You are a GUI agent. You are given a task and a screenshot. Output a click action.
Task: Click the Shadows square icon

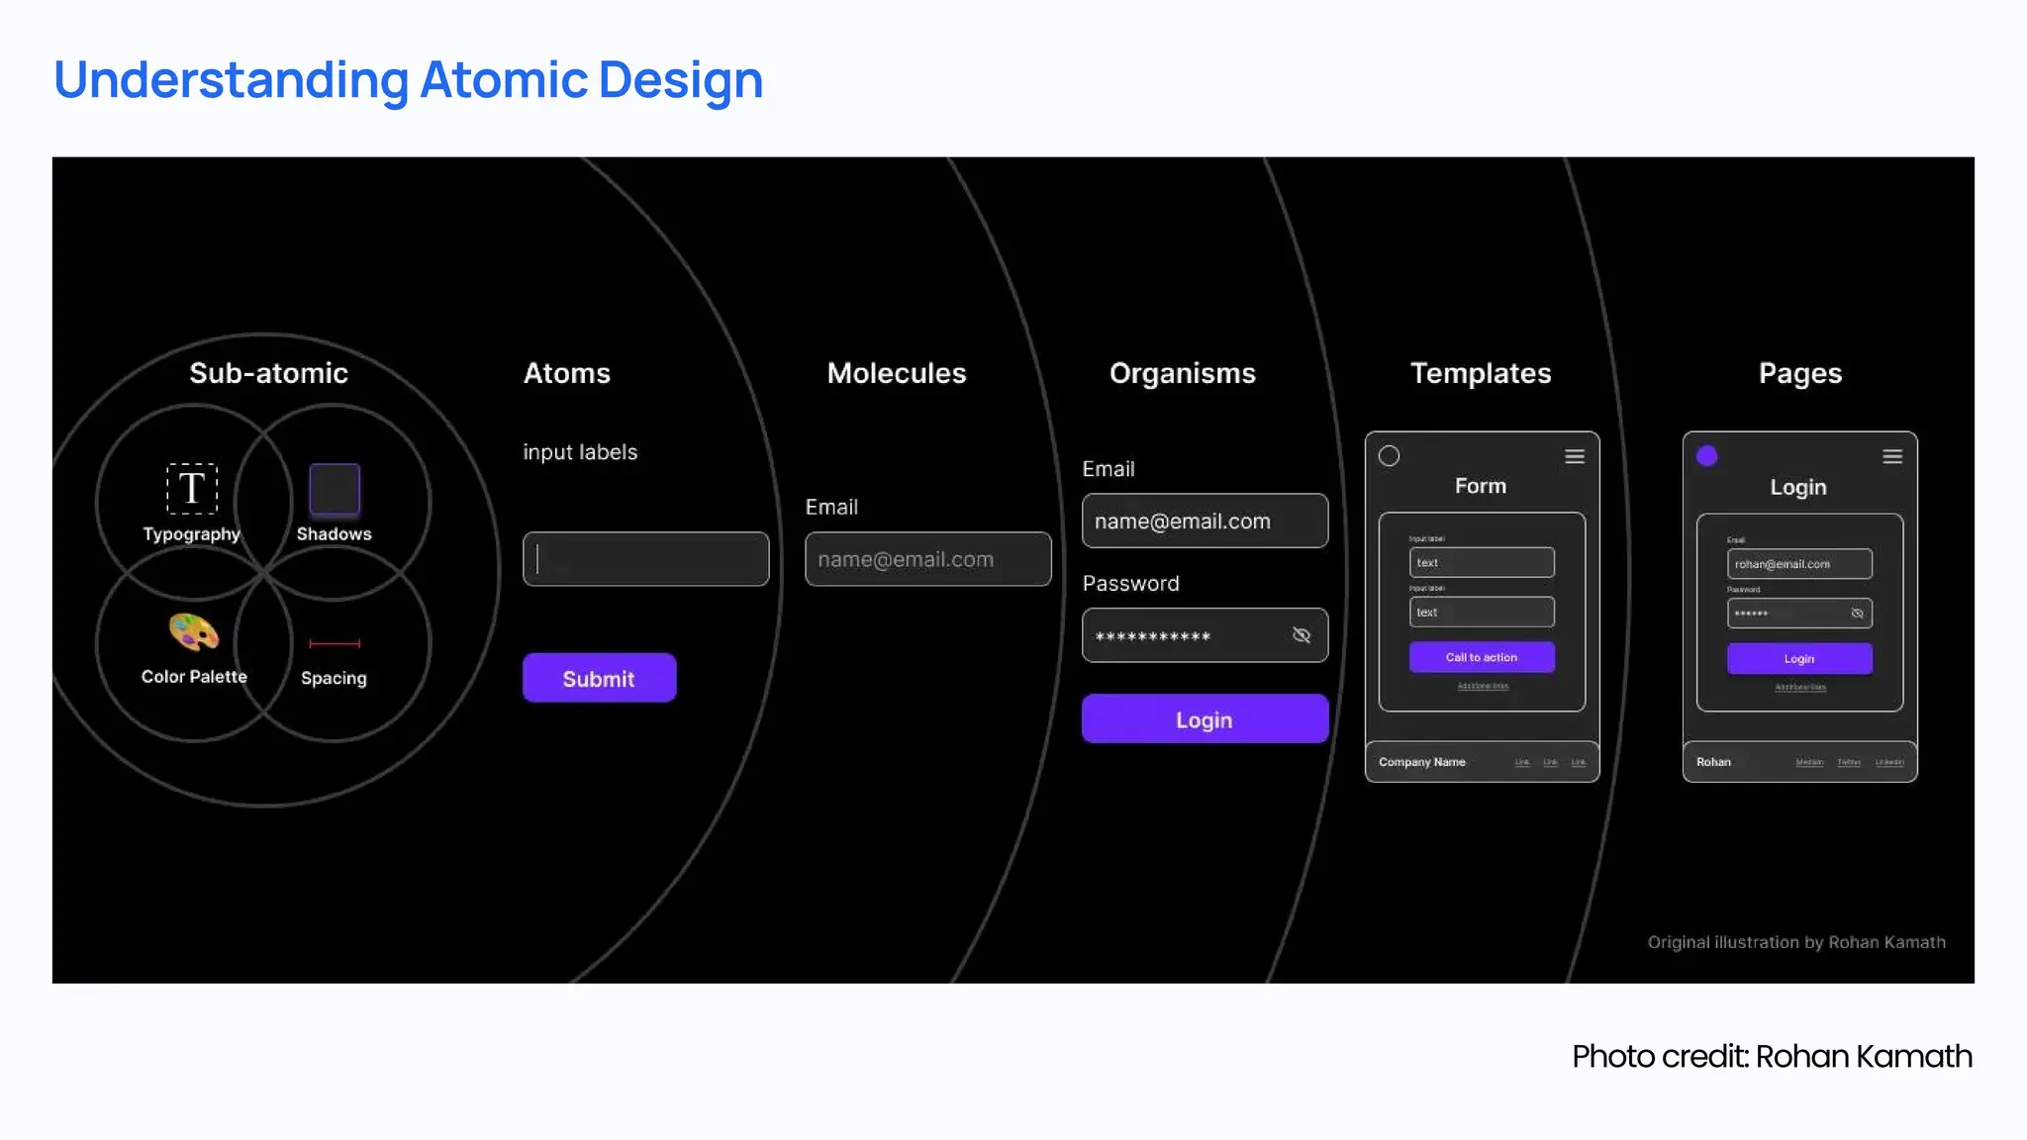pos(335,489)
